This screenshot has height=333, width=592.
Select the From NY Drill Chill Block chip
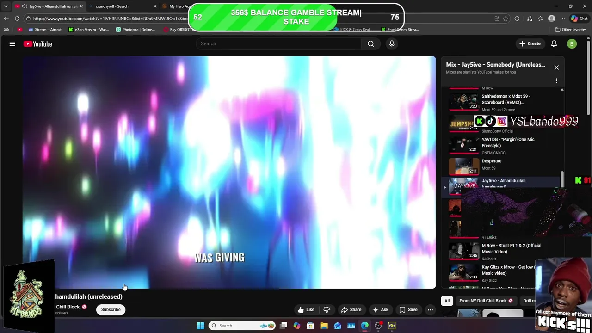486,301
